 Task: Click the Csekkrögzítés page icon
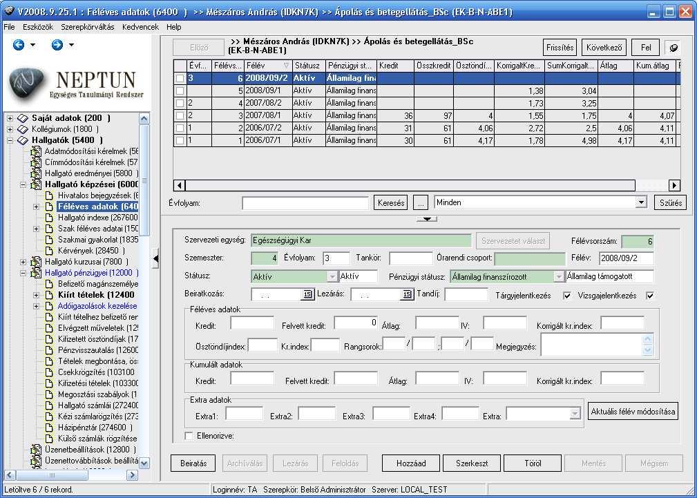coord(49,372)
